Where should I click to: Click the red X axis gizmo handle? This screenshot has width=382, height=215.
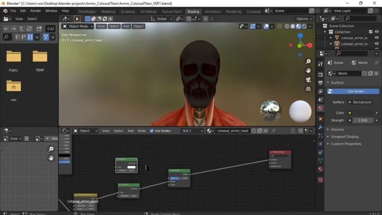point(310,45)
